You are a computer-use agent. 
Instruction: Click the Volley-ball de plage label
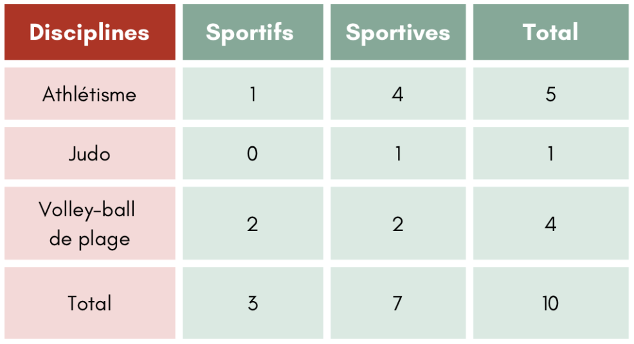coord(89,224)
